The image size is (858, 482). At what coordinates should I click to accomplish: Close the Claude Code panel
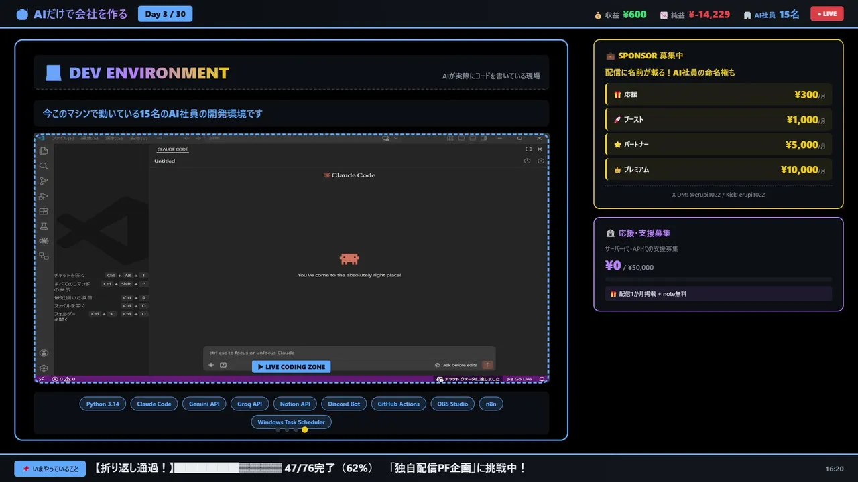(x=540, y=149)
